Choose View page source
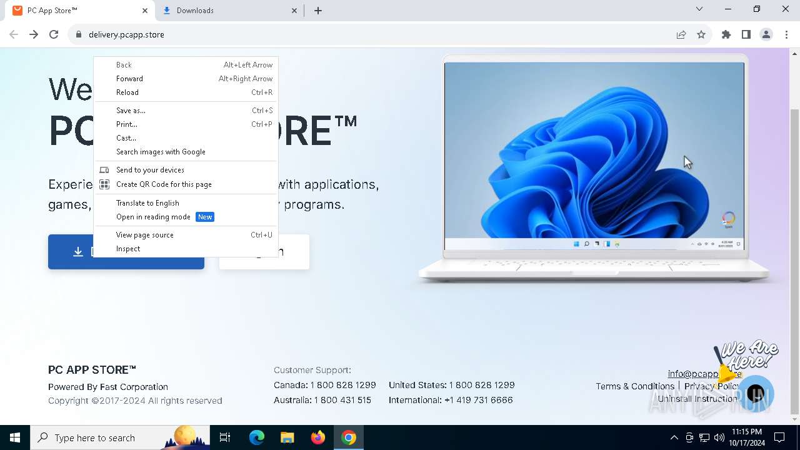Viewport: 800px width, 450px height. point(186,235)
